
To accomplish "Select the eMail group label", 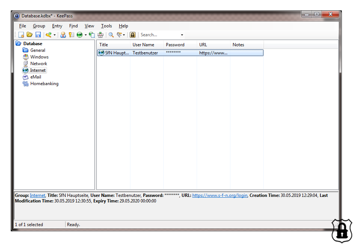I will point(36,77).
